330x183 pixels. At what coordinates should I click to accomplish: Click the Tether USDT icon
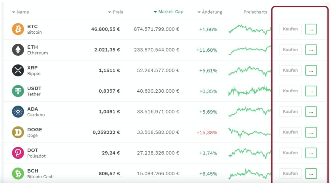click(18, 91)
